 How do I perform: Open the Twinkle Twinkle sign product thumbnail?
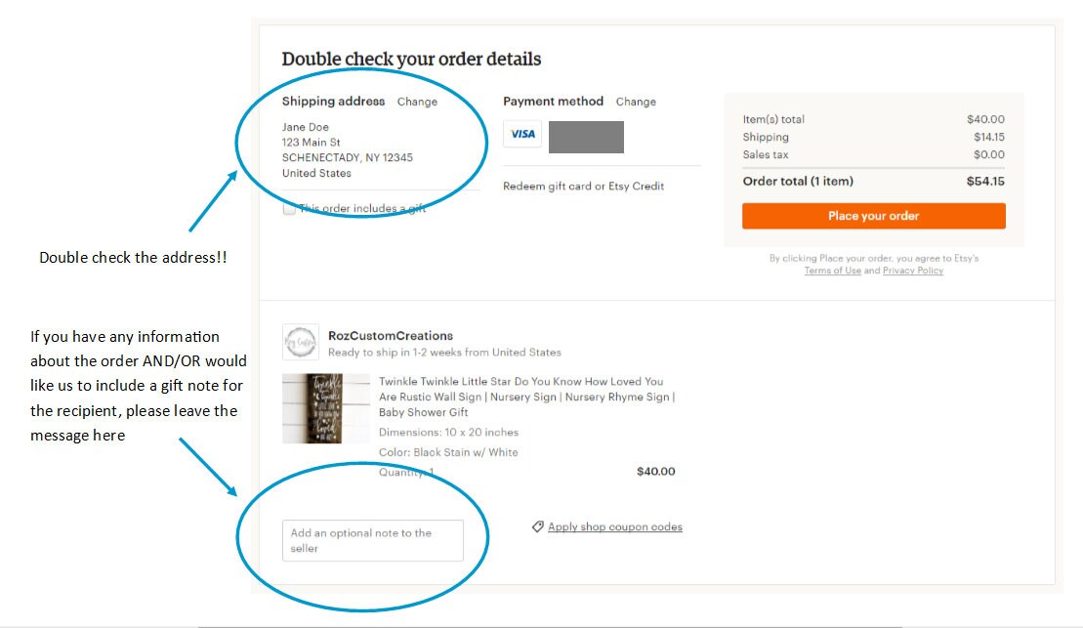coord(326,408)
